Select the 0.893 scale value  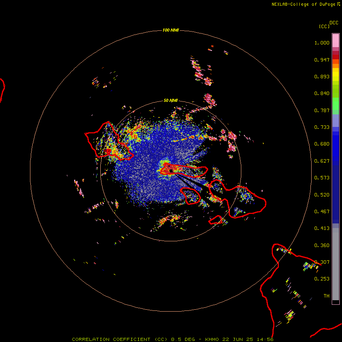322,76
